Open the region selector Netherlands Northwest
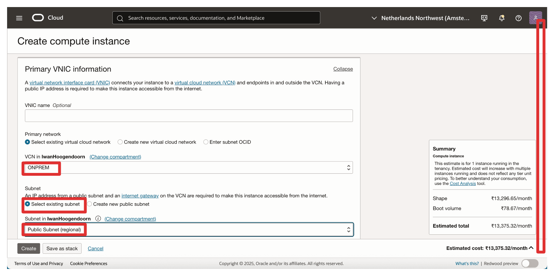554x276 pixels. (420, 18)
